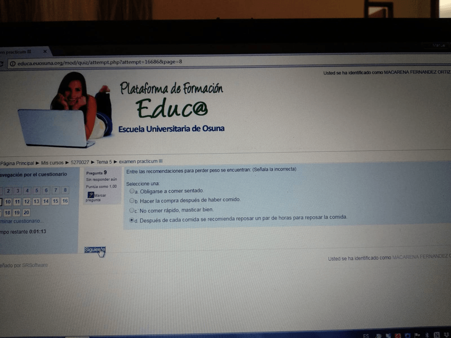Jump to question 5

[37, 190]
